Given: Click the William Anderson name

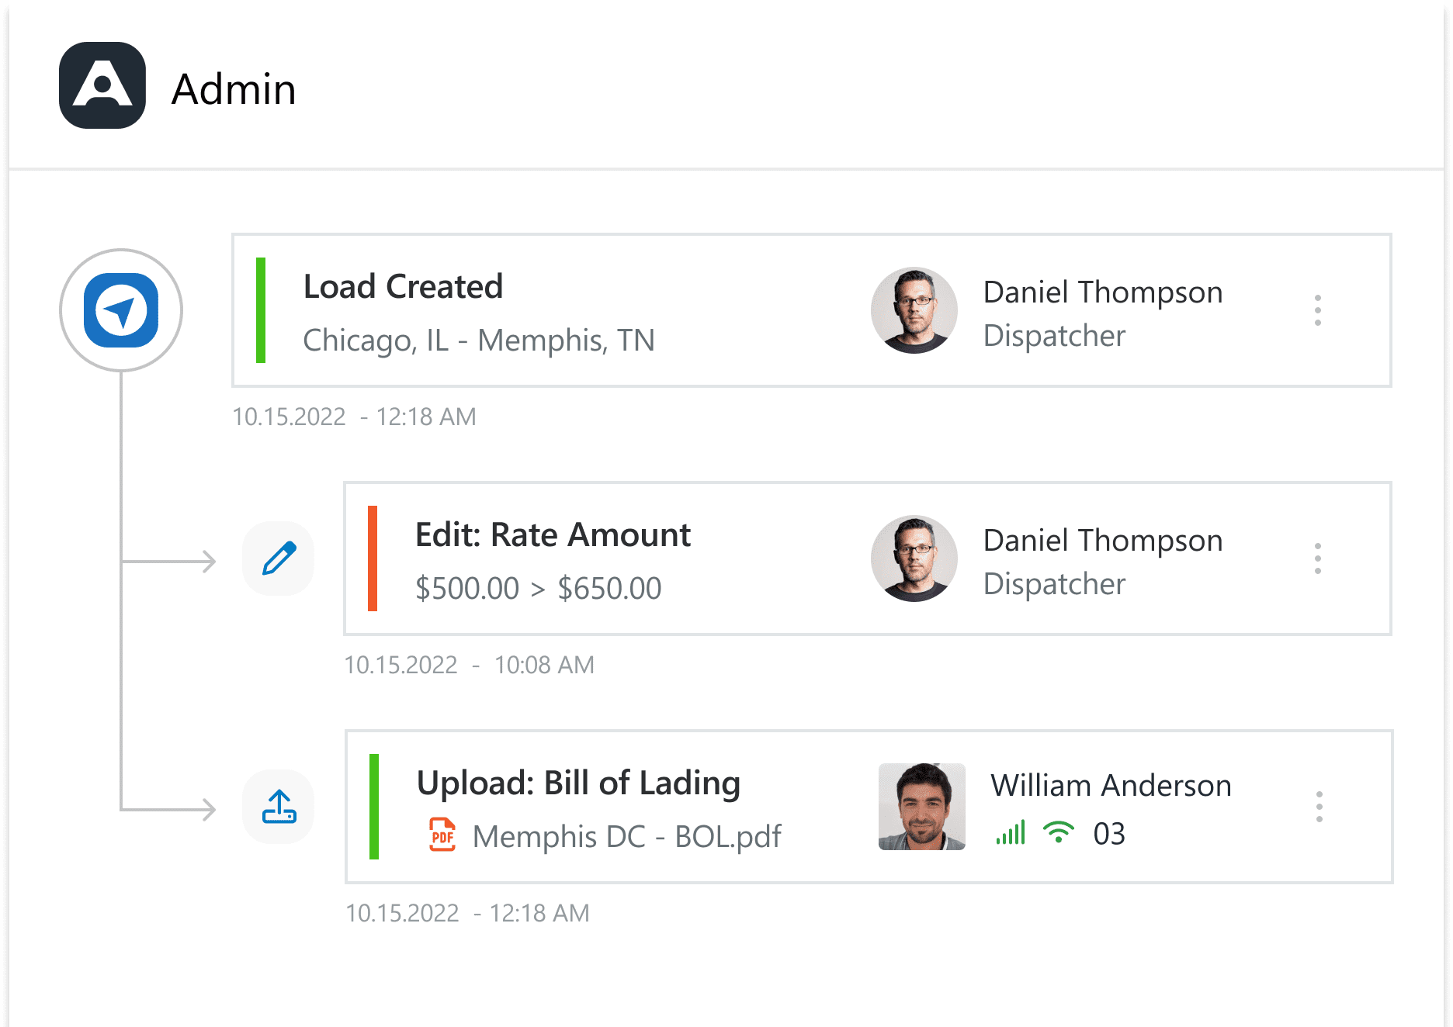Looking at the screenshot, I should pos(1111,785).
